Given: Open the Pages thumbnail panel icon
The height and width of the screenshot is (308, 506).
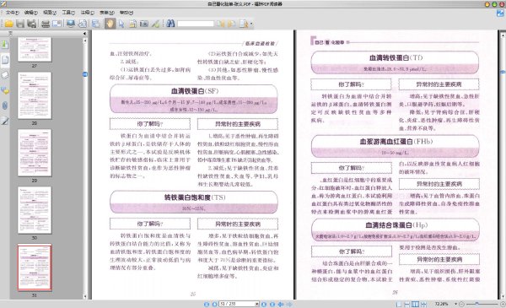Looking at the screenshot, I should pos(5,60).
